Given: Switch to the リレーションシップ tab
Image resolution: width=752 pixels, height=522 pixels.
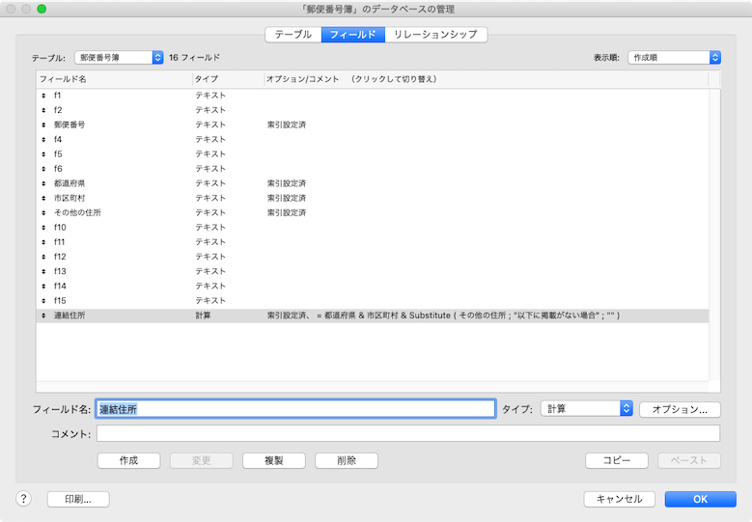Looking at the screenshot, I should tap(435, 35).
